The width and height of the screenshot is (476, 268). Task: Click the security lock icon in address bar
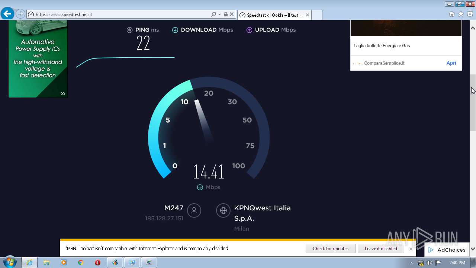coord(225,15)
